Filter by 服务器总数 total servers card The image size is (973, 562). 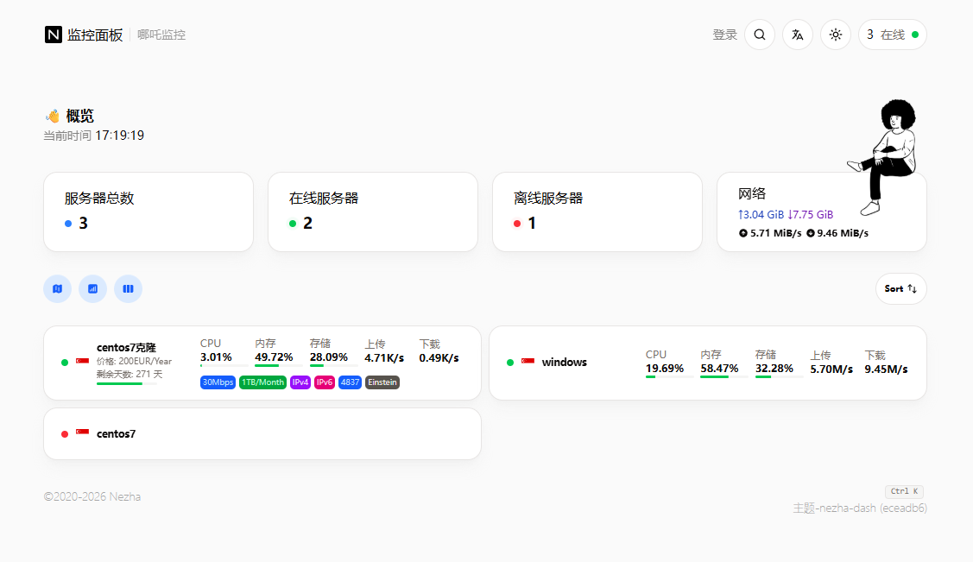tap(148, 212)
